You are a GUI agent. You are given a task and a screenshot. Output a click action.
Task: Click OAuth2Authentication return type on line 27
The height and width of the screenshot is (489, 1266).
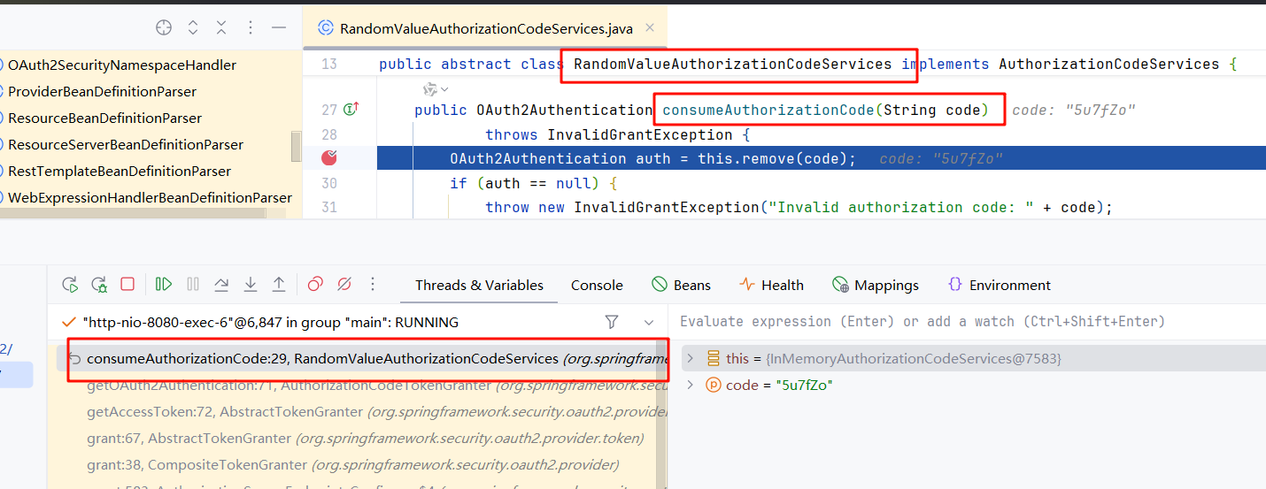(x=564, y=110)
